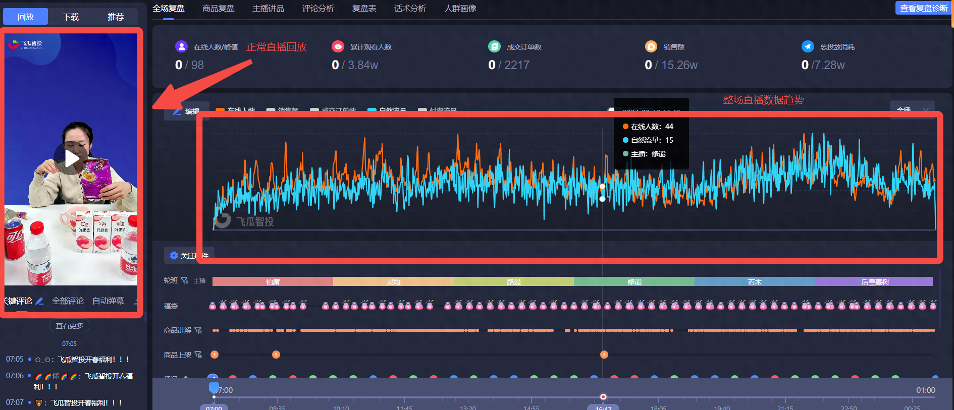The height and width of the screenshot is (410, 954).
Task: Click the first lucky bag in the 福袋 row
Action: 213,305
